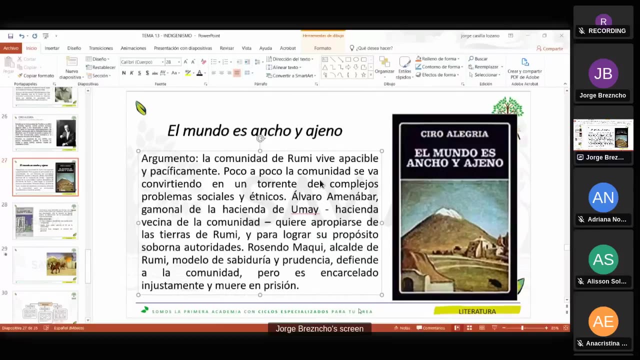Start slideshow from the quick access toolbar
This screenshot has height=360, width=640.
(x=45, y=36)
